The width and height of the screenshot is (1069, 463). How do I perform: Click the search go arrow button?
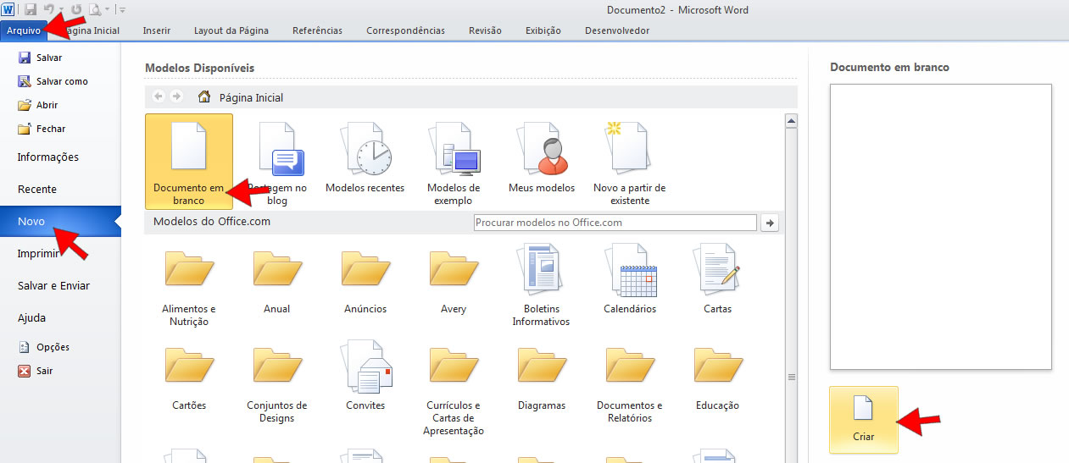(770, 223)
